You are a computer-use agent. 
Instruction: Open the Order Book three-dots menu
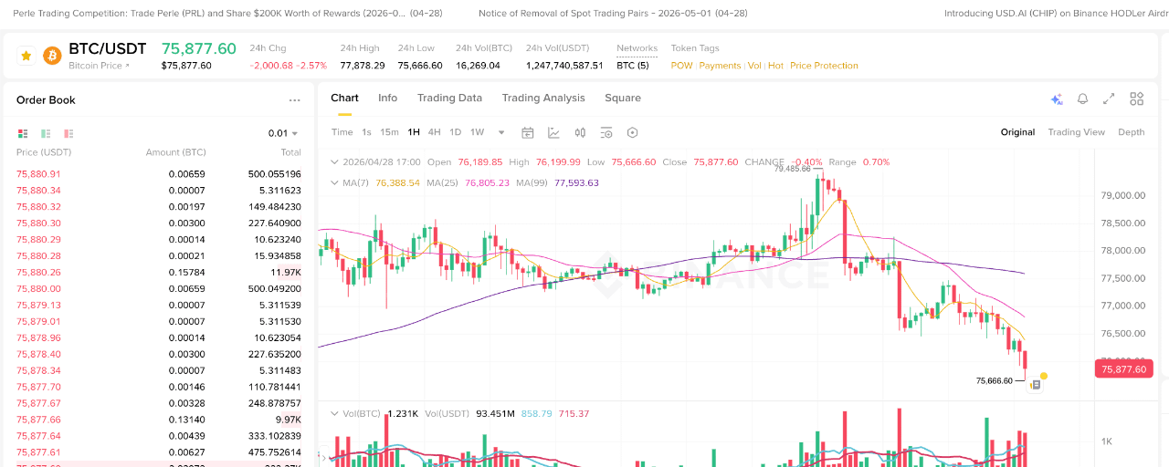[x=294, y=100]
